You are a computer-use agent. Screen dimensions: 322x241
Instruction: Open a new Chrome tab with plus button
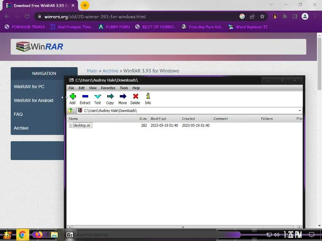pos(85,5)
